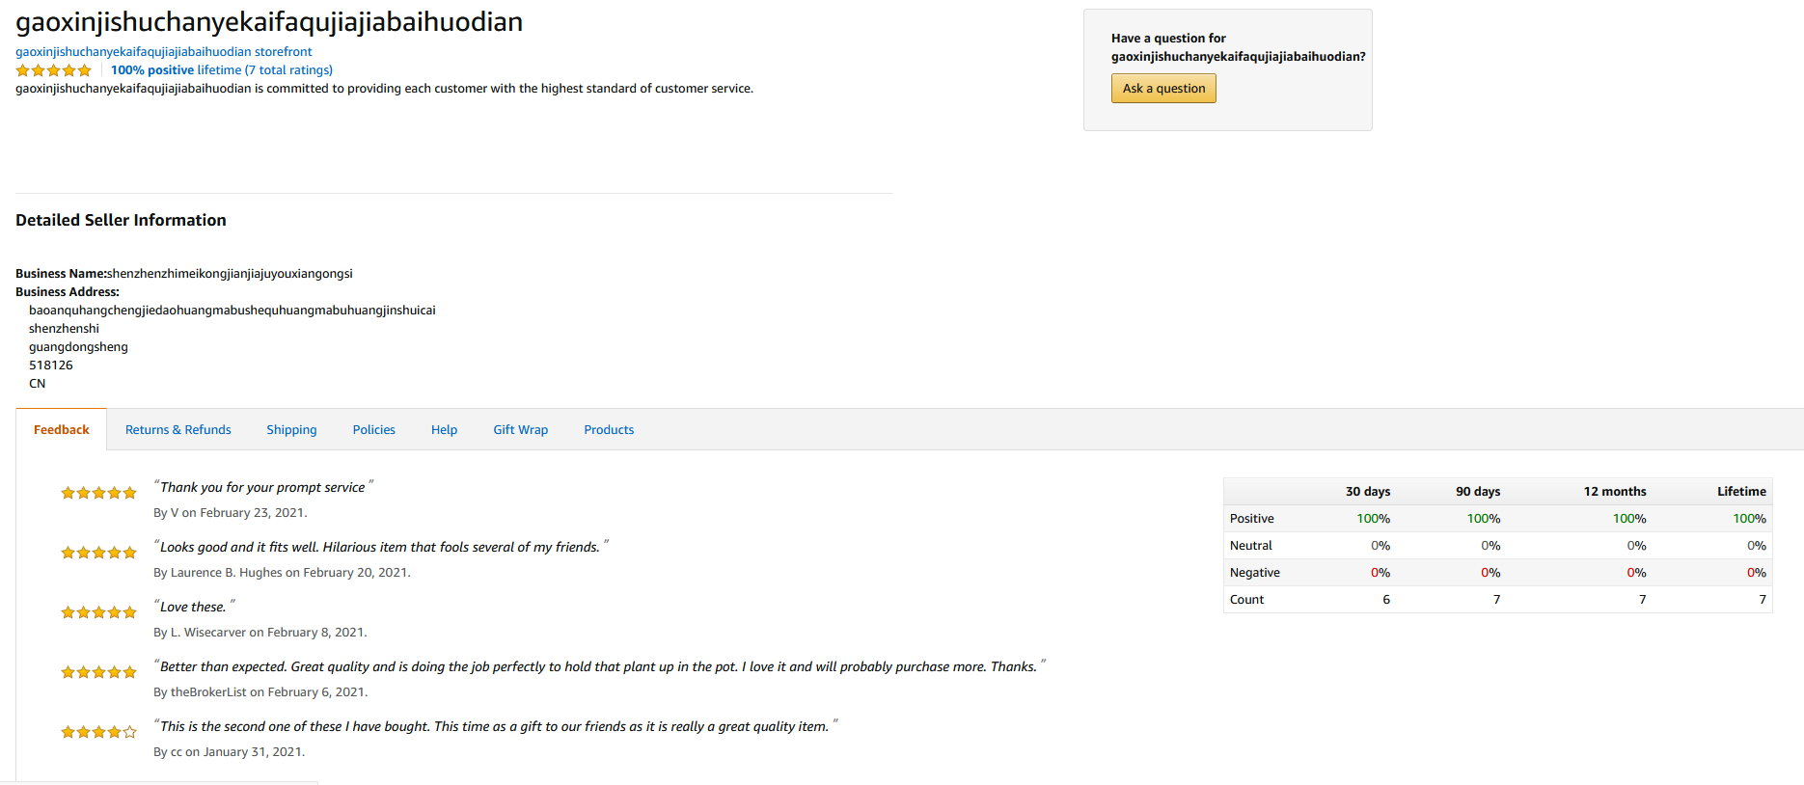
Task: Switch to the Products tab
Action: click(x=609, y=430)
